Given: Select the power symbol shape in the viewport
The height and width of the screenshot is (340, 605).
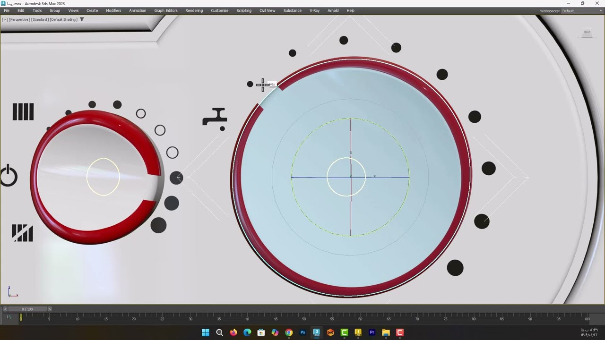Looking at the screenshot, I should 8,175.
